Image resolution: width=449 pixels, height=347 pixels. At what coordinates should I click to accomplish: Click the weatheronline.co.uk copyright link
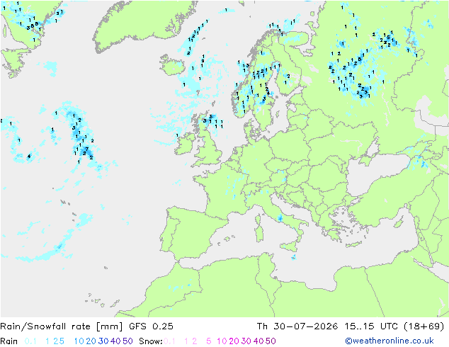point(390,341)
